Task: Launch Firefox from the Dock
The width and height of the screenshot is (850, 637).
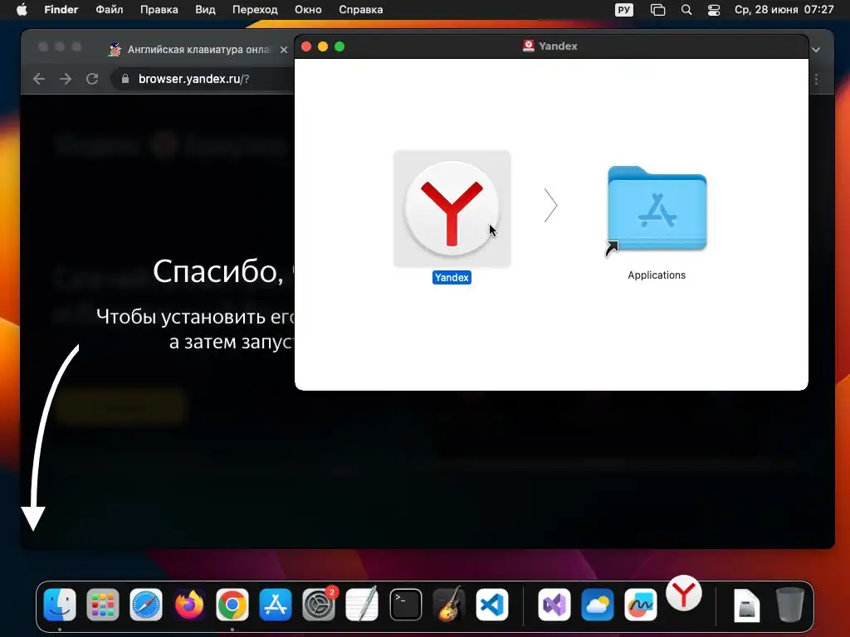Action: (189, 604)
